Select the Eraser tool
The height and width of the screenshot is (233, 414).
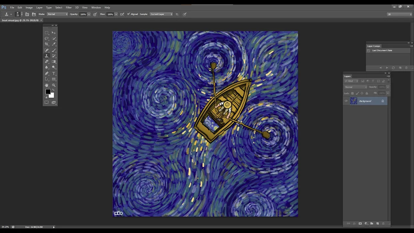coord(47,61)
